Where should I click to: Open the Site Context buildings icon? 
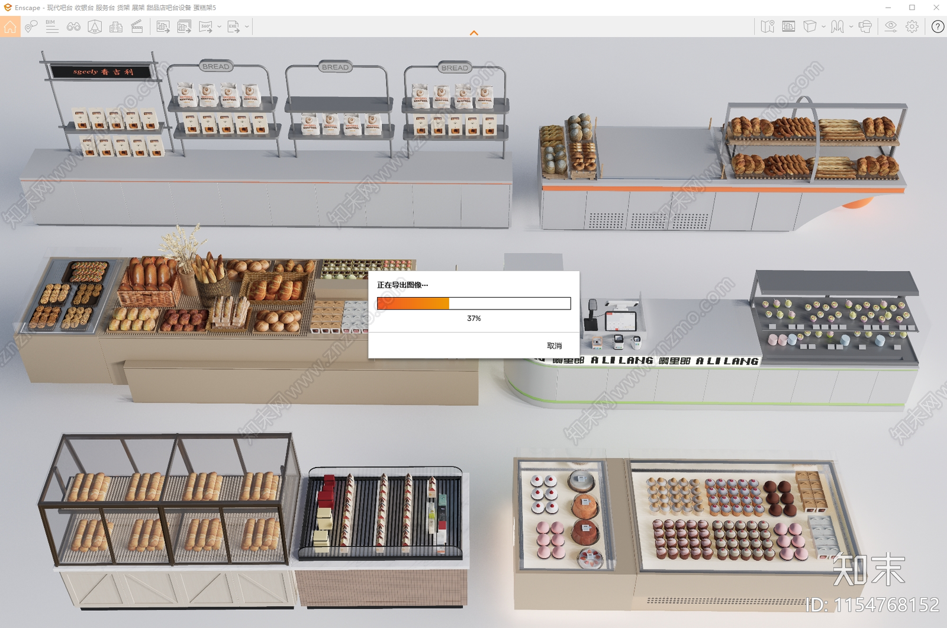(116, 27)
